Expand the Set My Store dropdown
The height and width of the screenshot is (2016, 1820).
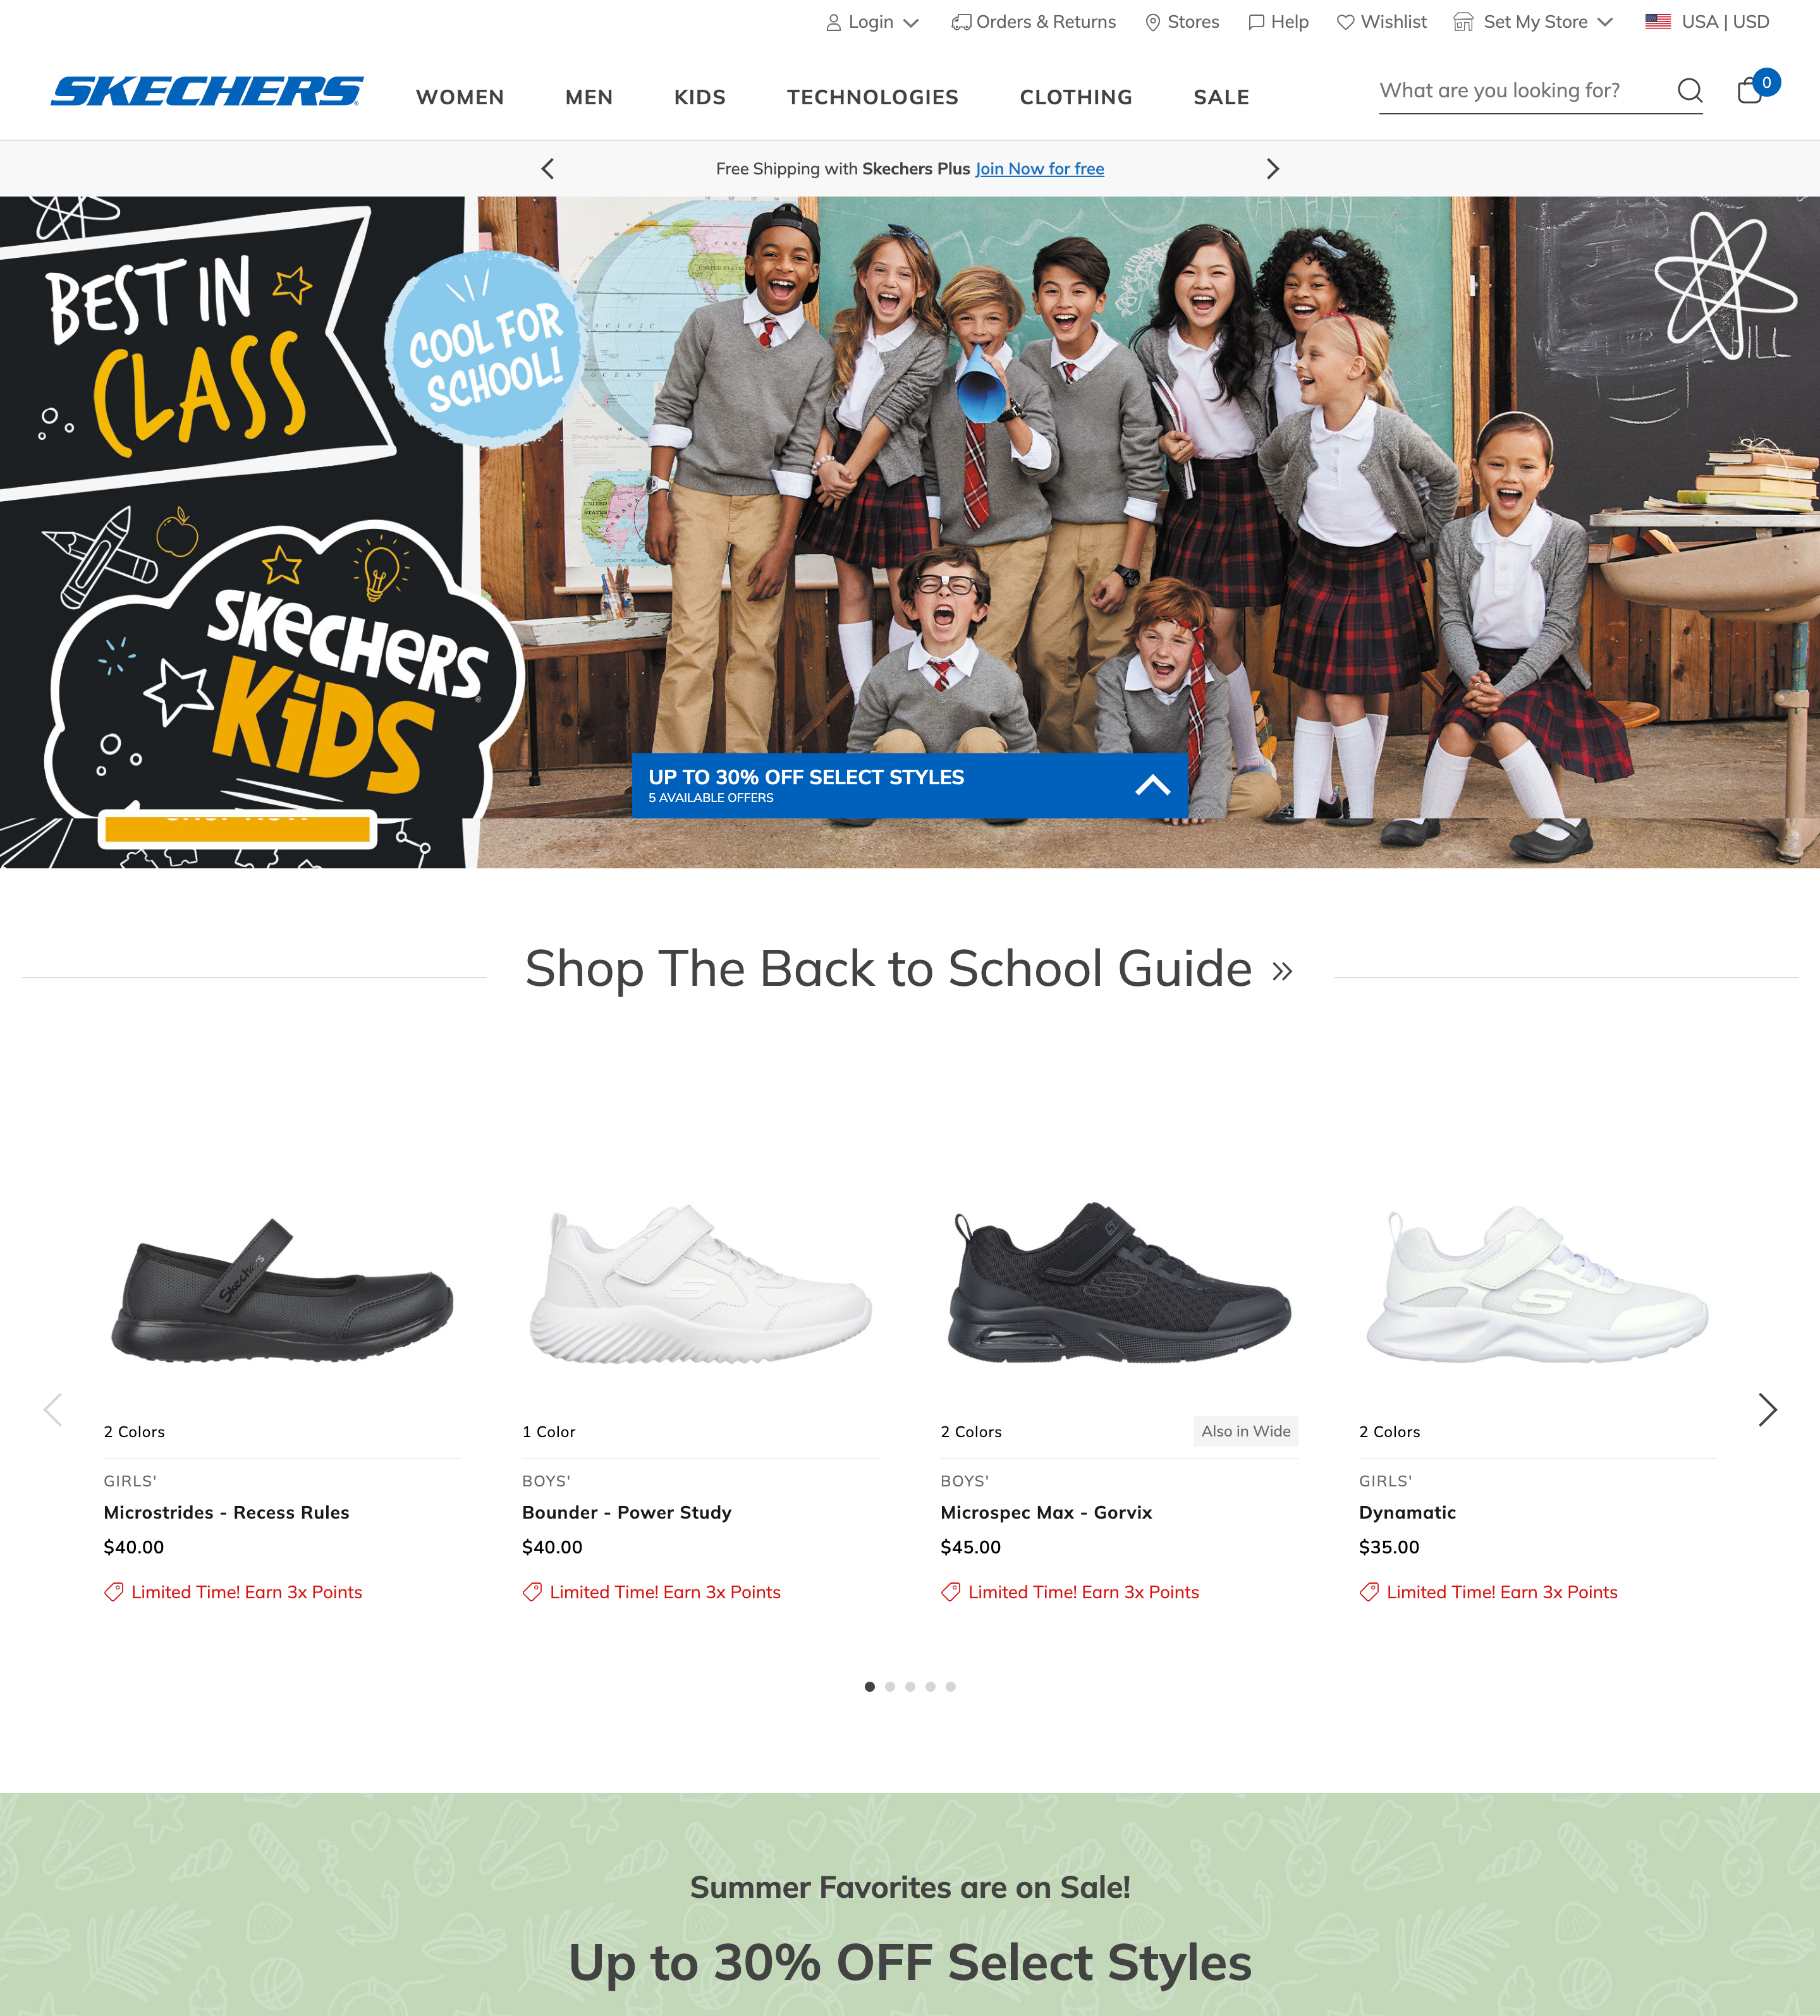[x=1533, y=22]
